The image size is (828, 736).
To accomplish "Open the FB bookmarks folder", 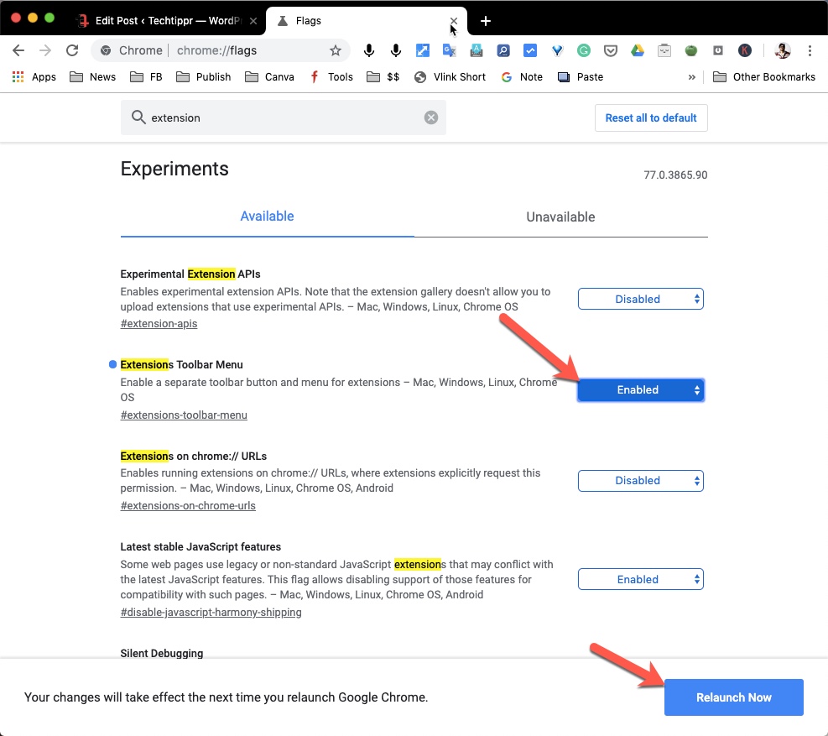I will pos(146,76).
